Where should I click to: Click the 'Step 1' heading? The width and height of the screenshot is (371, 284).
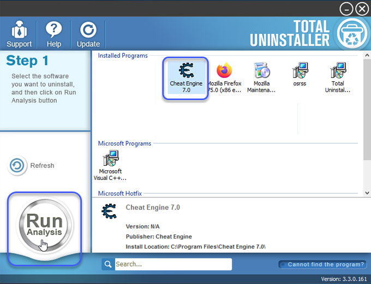click(x=27, y=61)
